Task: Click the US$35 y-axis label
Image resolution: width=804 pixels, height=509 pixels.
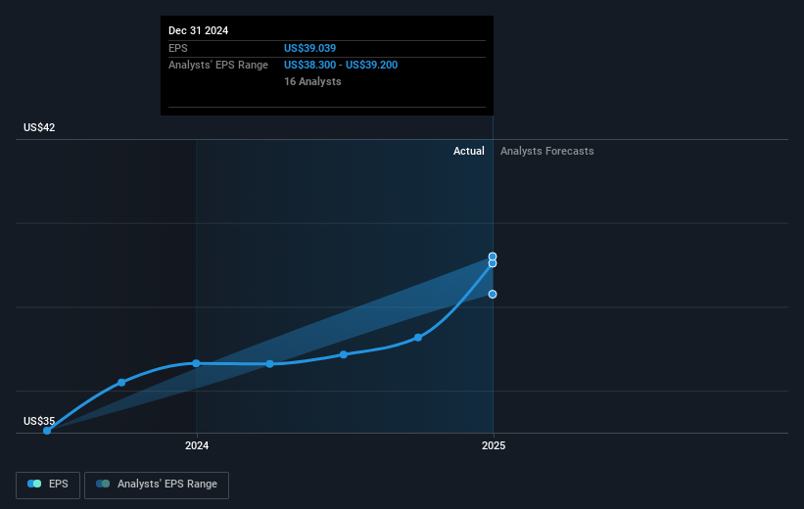Action: (x=39, y=421)
